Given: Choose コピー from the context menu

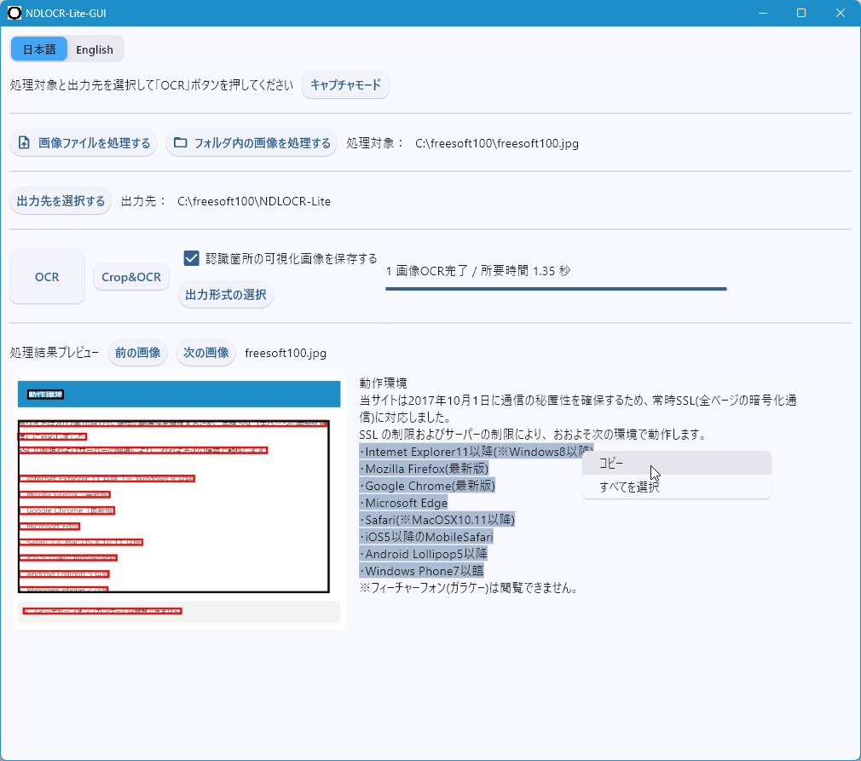Looking at the screenshot, I should [x=611, y=464].
